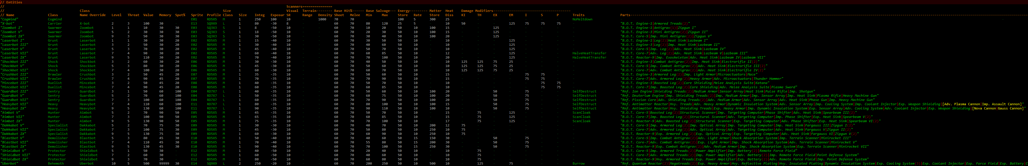This screenshot has height=166, width=1028.
Task: Click the "Thunder Hammer" part
Action: click(768, 79)
